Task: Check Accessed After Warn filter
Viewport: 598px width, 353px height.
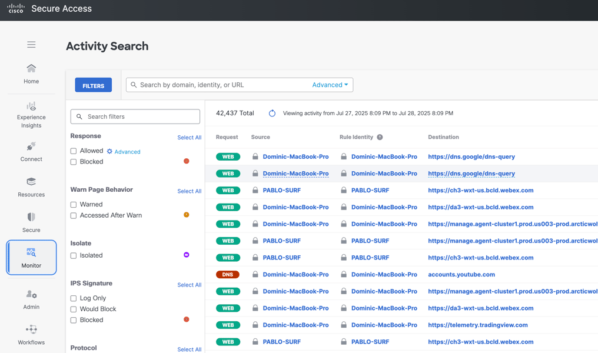Action: (x=74, y=216)
